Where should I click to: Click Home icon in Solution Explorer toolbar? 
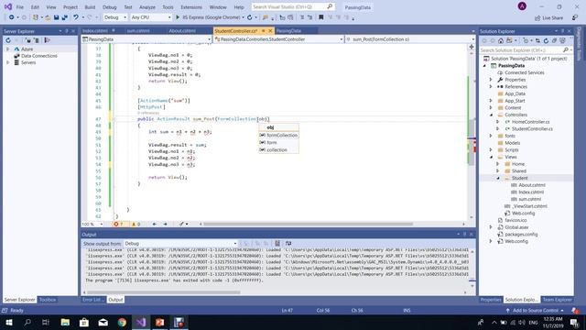[501, 40]
